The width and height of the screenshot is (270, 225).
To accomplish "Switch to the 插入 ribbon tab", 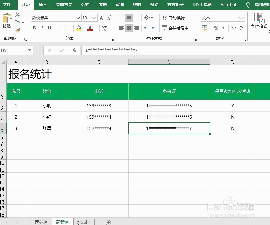I will [43, 5].
